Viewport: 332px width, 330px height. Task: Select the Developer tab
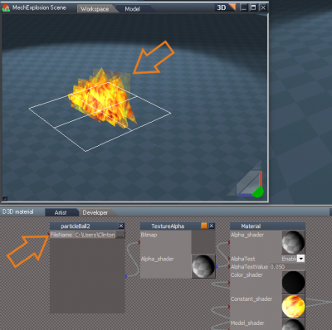[x=95, y=212]
